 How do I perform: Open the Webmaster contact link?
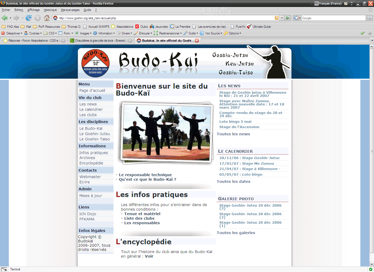[x=90, y=177]
